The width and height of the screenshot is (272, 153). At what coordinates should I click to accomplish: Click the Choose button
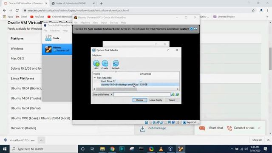[x=140, y=100]
